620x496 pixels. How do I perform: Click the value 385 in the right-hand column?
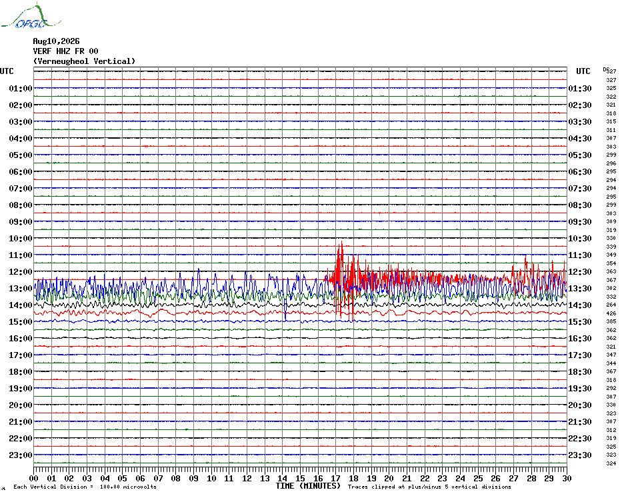tap(611, 321)
